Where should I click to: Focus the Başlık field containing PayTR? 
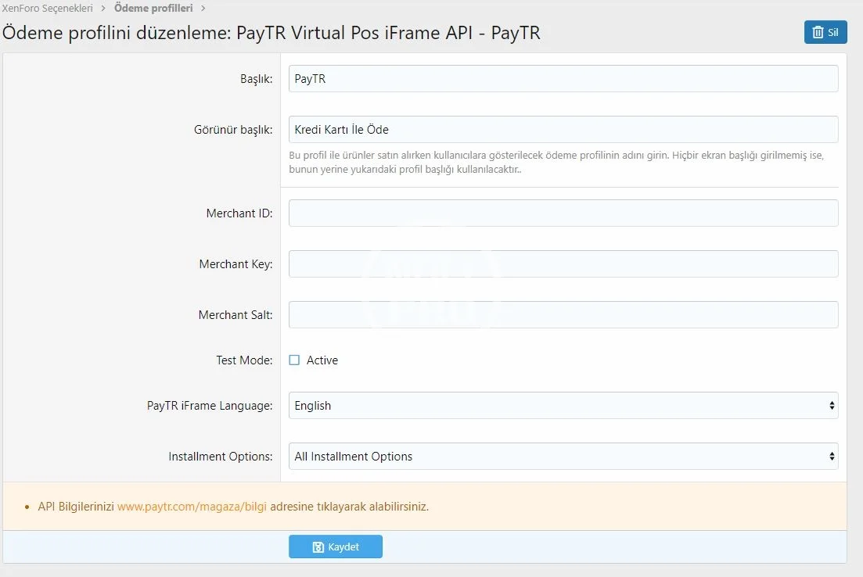[x=563, y=79]
